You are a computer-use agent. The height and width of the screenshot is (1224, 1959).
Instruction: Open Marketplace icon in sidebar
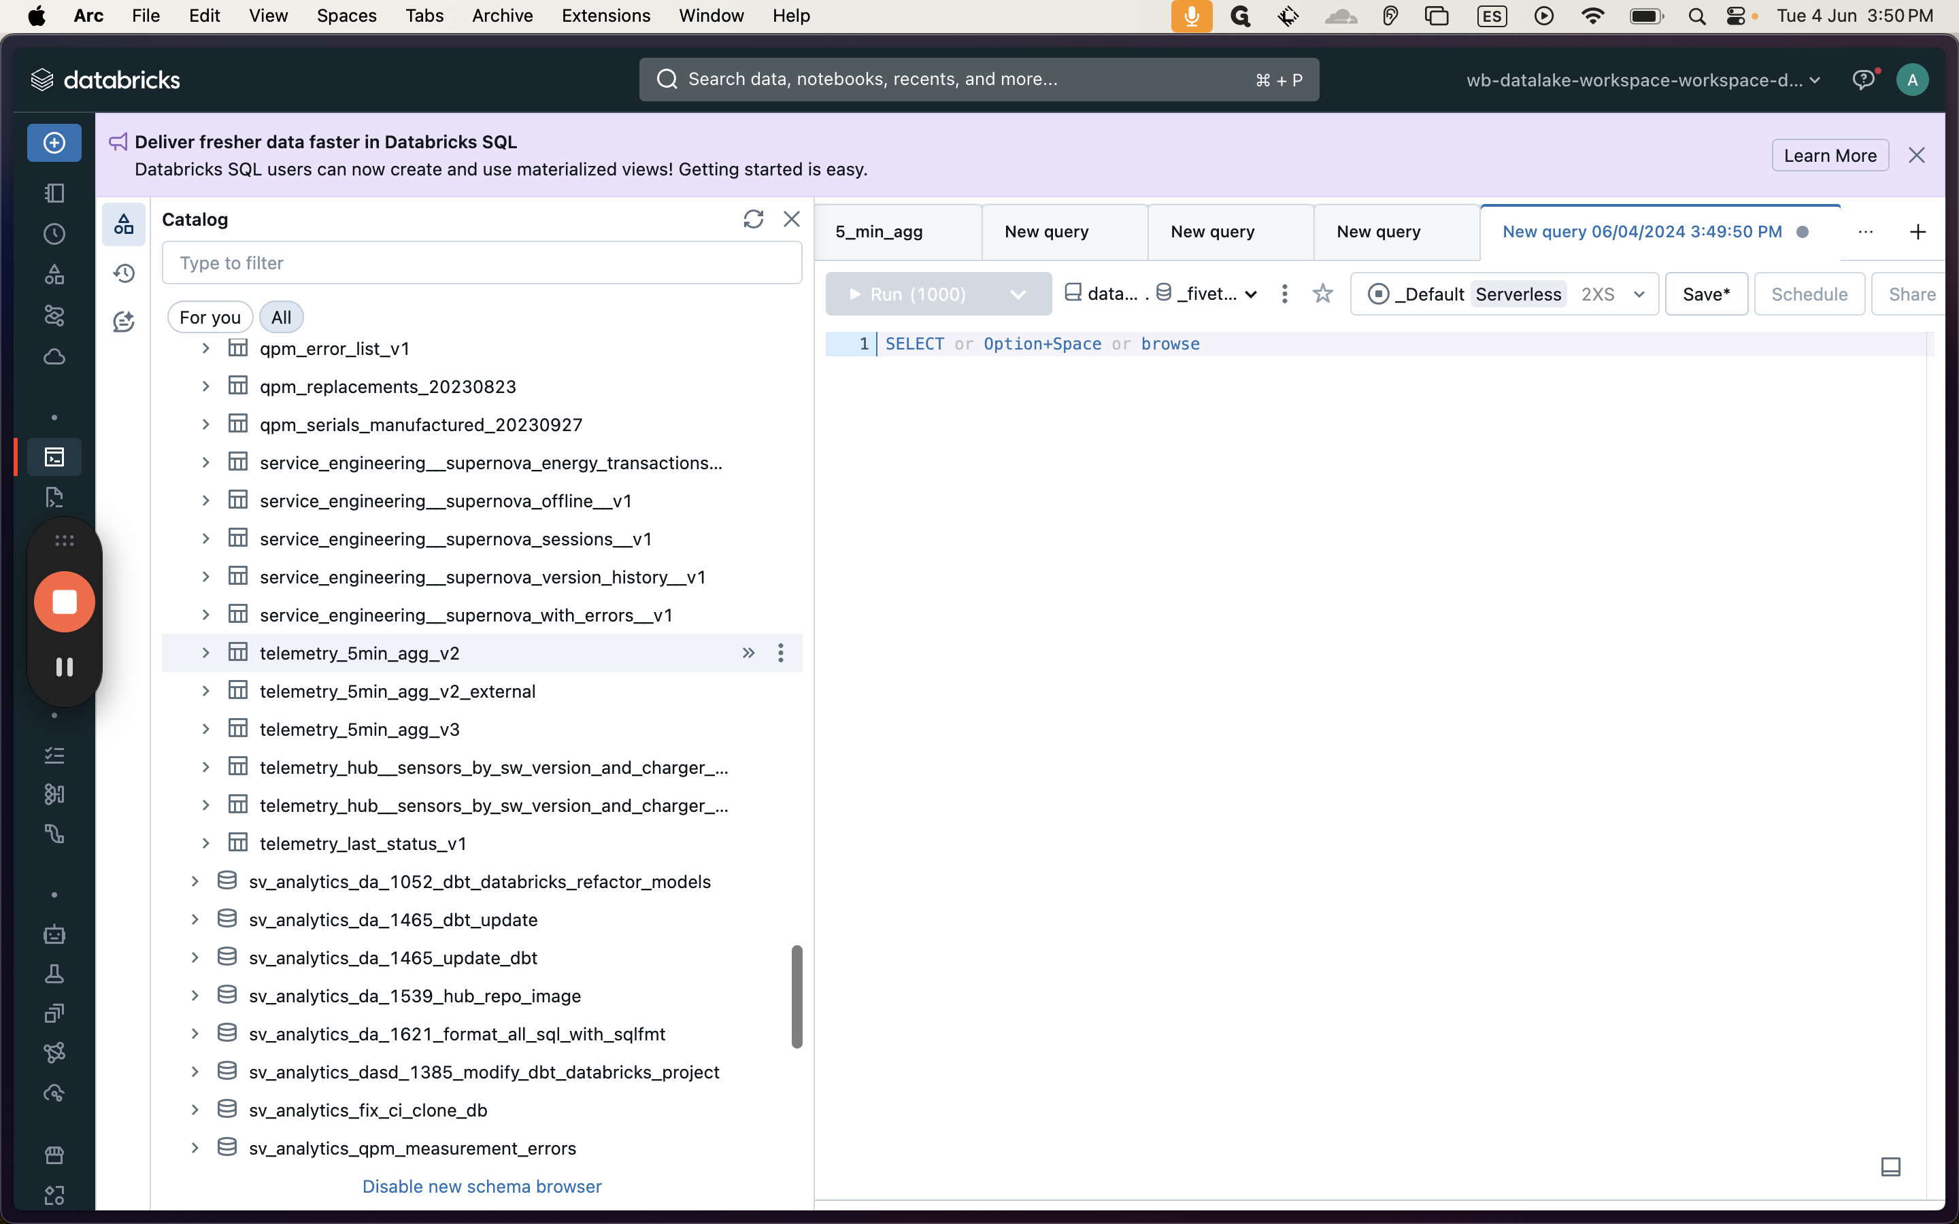click(54, 1155)
